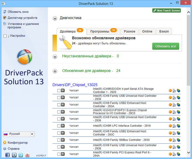Collapse the Диагностика section
Screen dimensions: 192x159
pyautogui.click(x=55, y=18)
